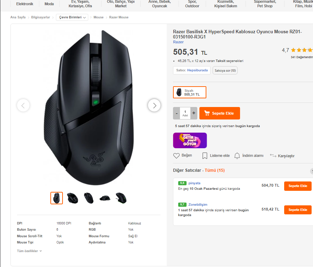
Task: Expand all other sellers via Tümü (15)
Action: (215, 170)
